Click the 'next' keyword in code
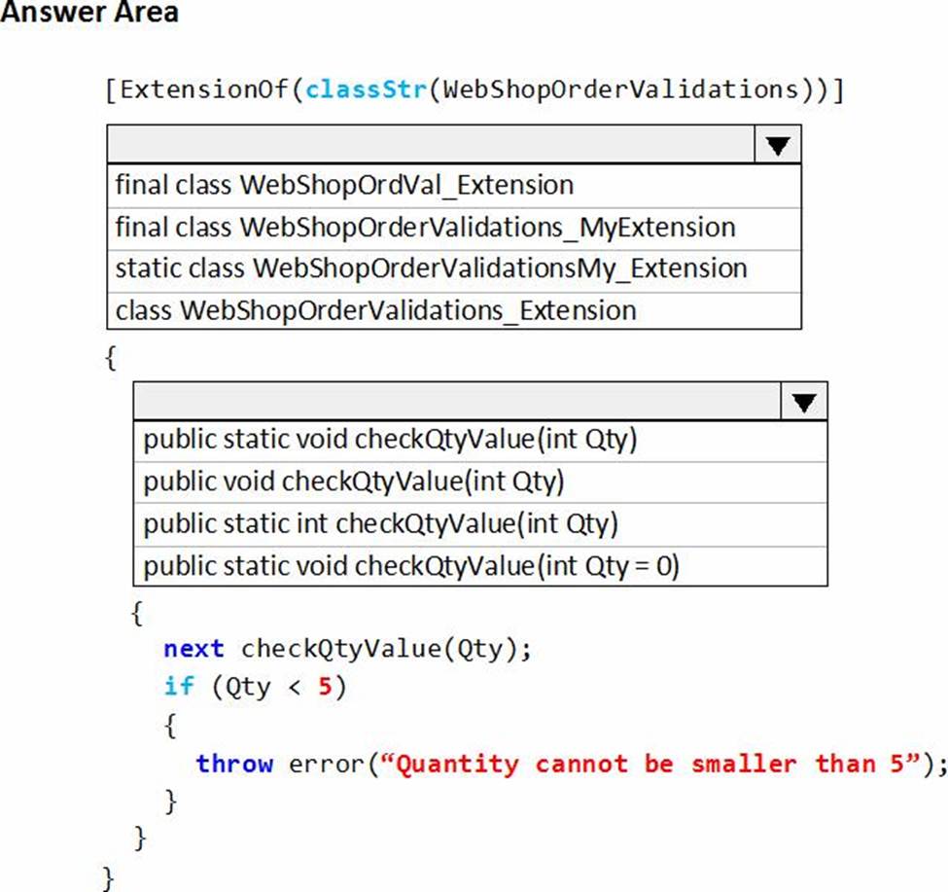Image resolution: width=948 pixels, height=892 pixels. click(193, 649)
